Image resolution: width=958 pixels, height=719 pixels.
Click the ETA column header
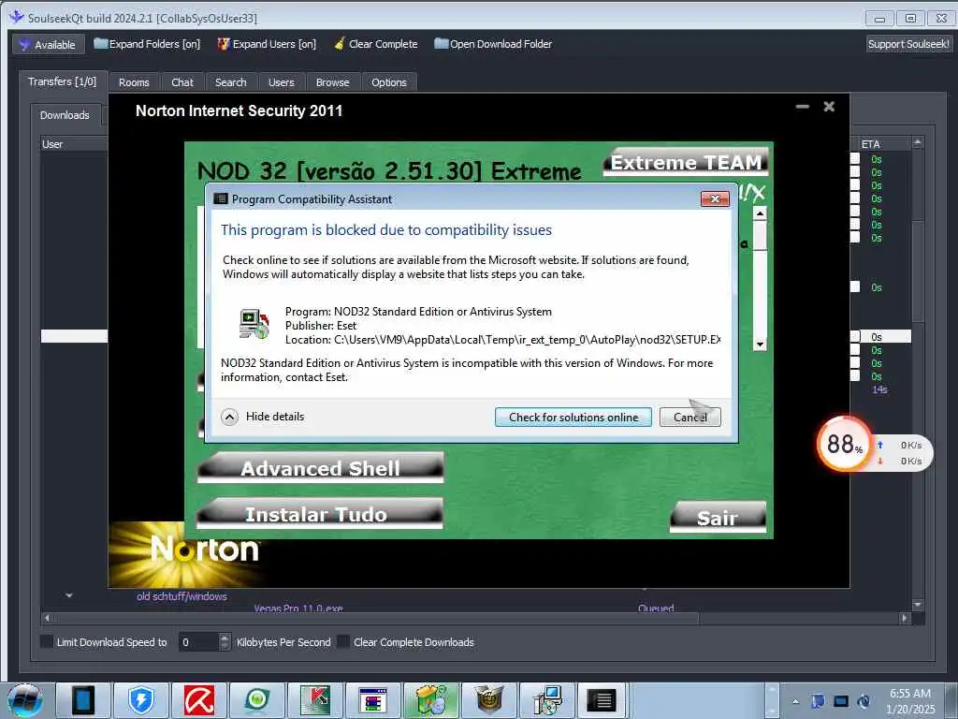pyautogui.click(x=883, y=144)
